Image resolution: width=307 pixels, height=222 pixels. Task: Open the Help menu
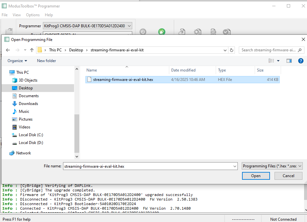pos(49,15)
